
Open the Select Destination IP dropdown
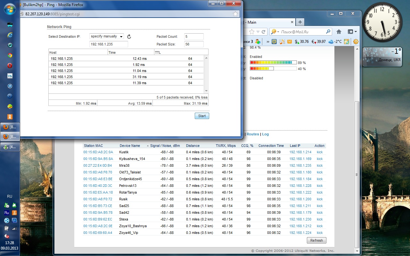click(107, 36)
